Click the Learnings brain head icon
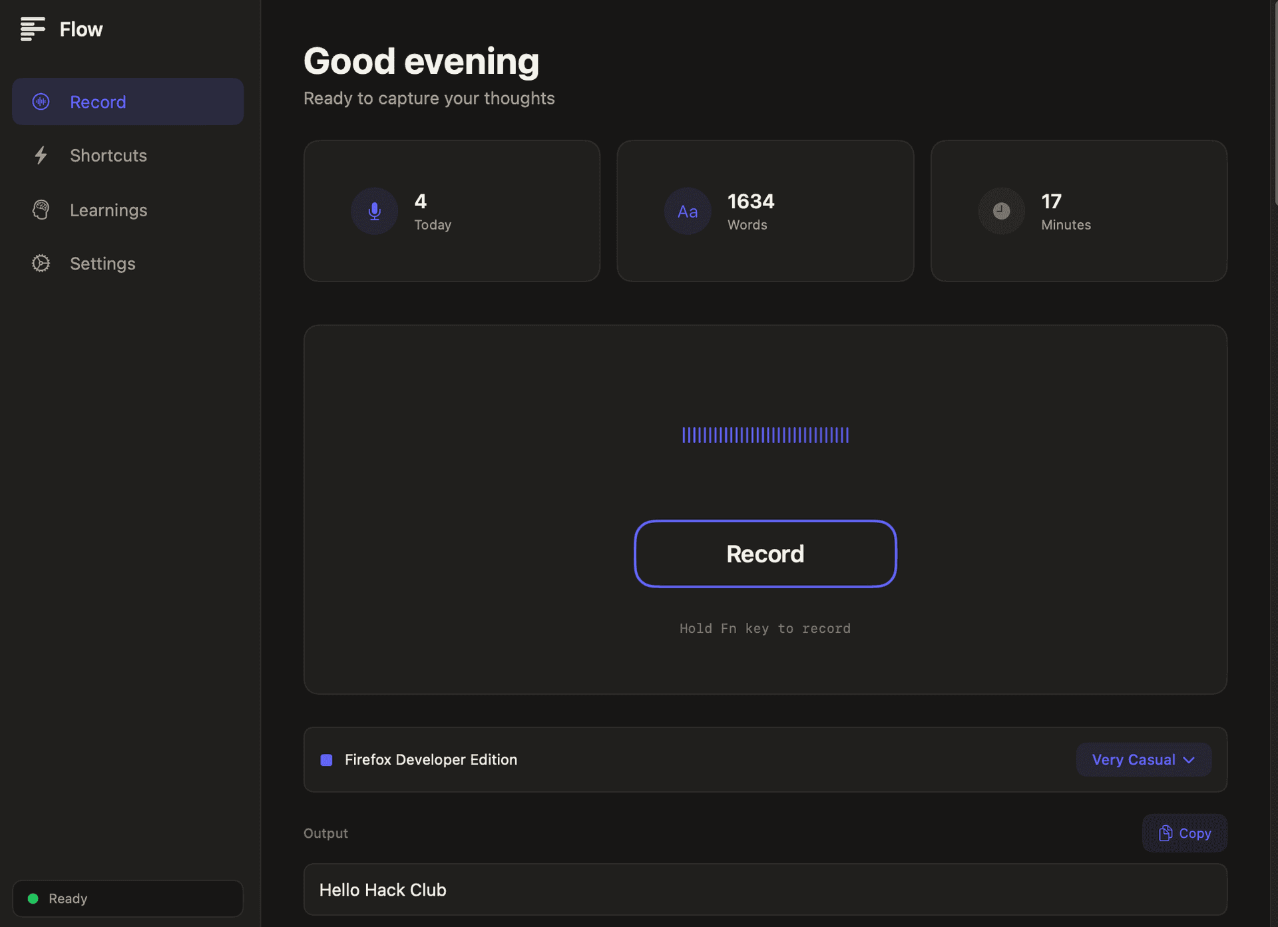Viewport: 1278px width, 927px height. 41,210
